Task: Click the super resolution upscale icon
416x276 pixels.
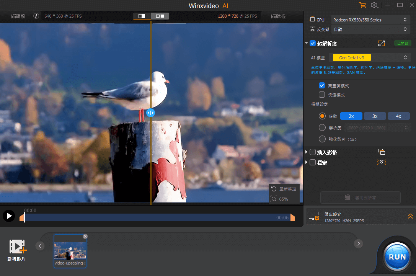Action: [x=381, y=43]
